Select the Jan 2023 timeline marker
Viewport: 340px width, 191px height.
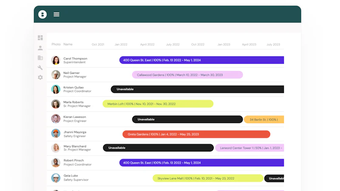click(224, 44)
